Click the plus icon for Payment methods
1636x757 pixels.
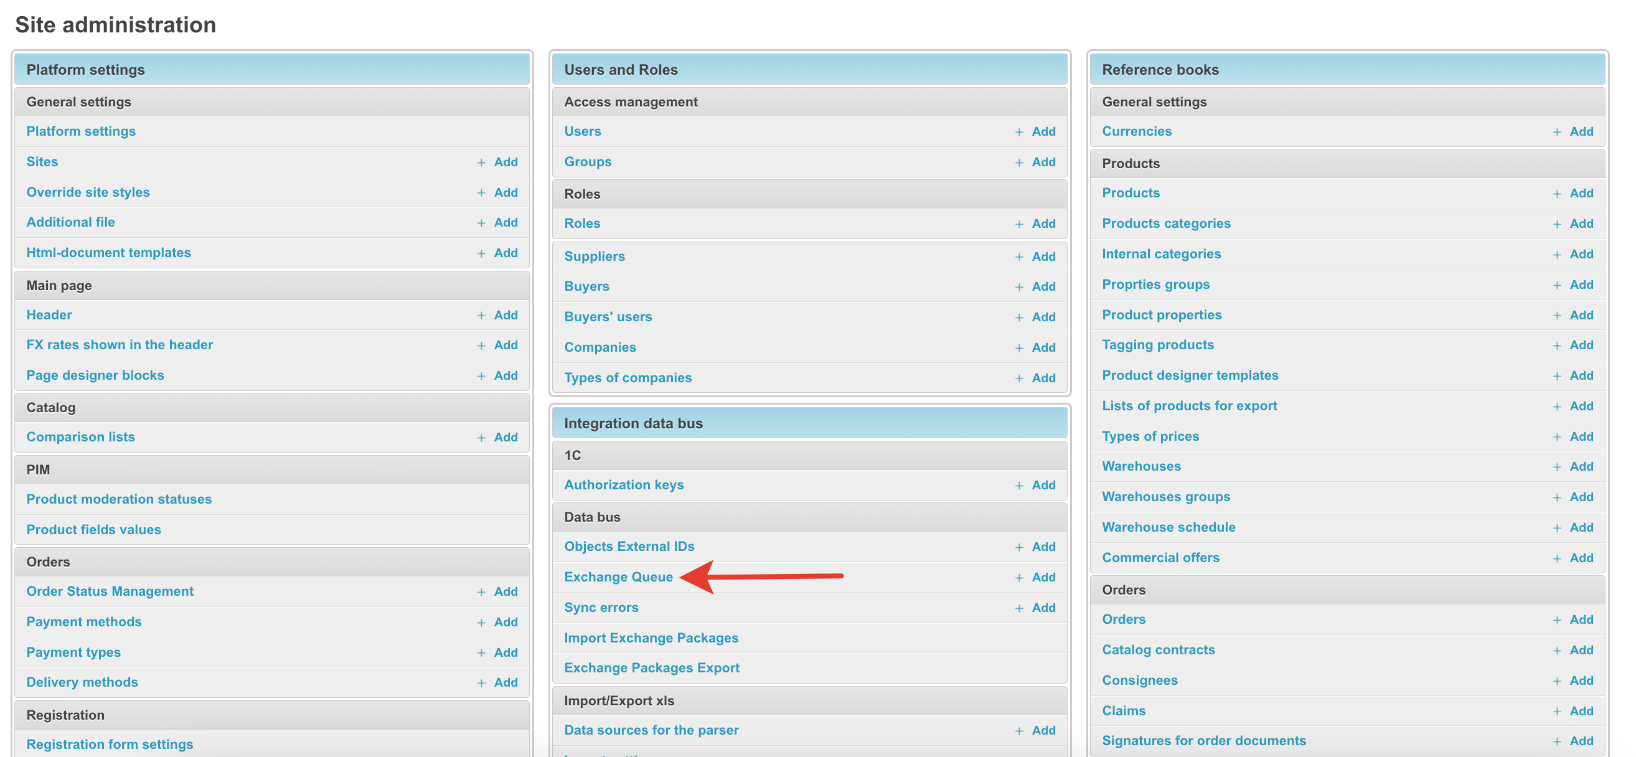[481, 623]
